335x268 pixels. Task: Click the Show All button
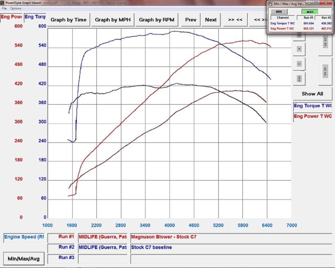[x=312, y=94]
